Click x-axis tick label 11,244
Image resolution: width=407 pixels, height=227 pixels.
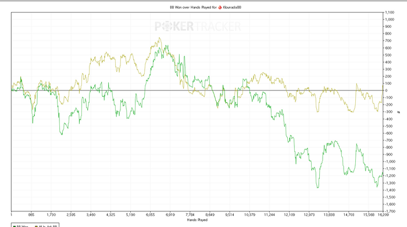coord(269,215)
